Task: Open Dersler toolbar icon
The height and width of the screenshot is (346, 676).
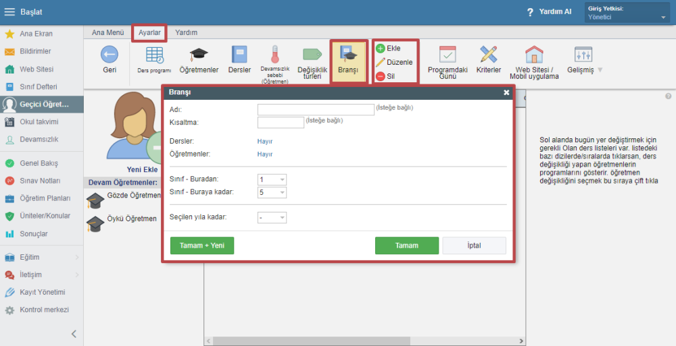Action: coord(240,60)
